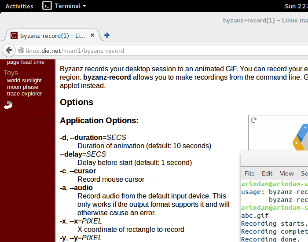The image size is (308, 242).
Task: Click the 'Byzanz records your desktop session' sentence
Action: (x=149, y=69)
